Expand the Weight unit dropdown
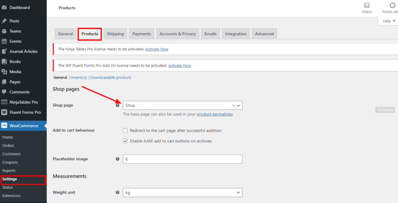The image size is (398, 203). click(x=182, y=193)
